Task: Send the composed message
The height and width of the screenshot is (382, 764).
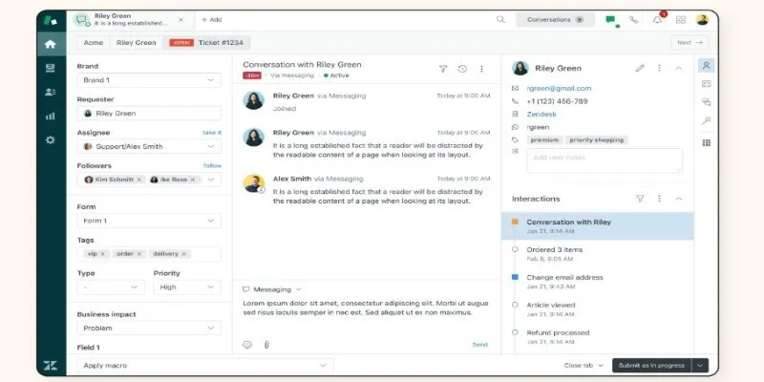Action: pos(480,345)
